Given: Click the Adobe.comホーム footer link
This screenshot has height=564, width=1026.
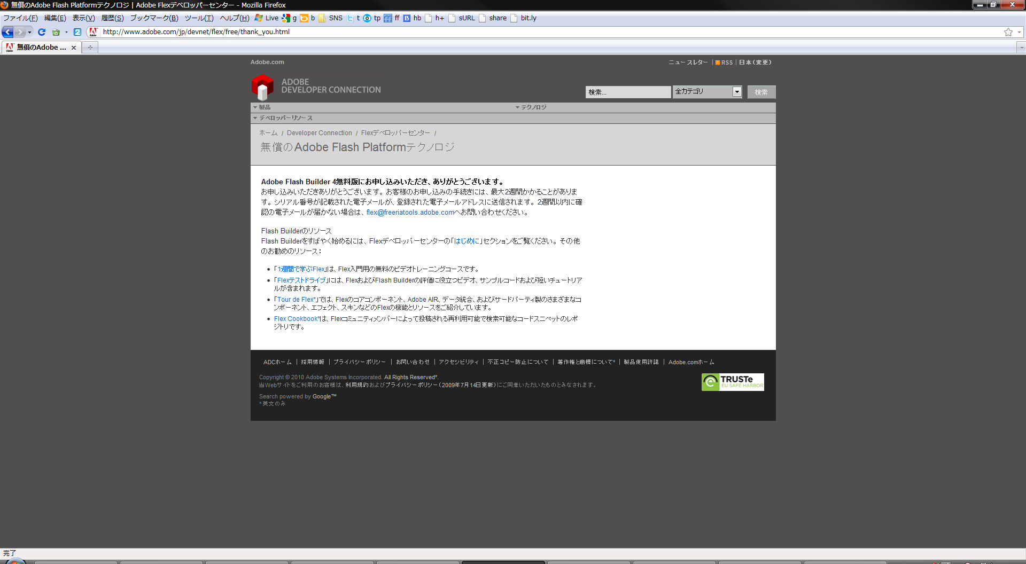Looking at the screenshot, I should click(691, 362).
